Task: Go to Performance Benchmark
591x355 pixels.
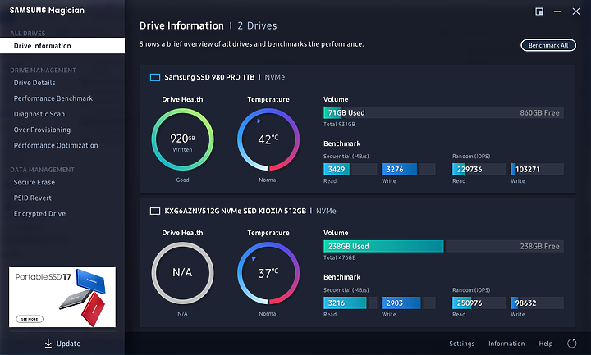Action: (x=53, y=98)
